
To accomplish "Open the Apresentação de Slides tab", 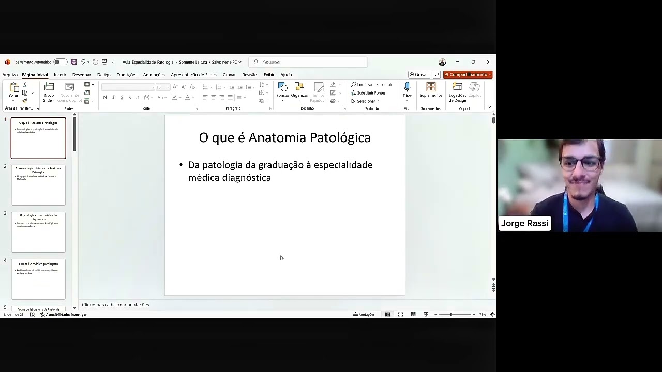I will (x=193, y=75).
